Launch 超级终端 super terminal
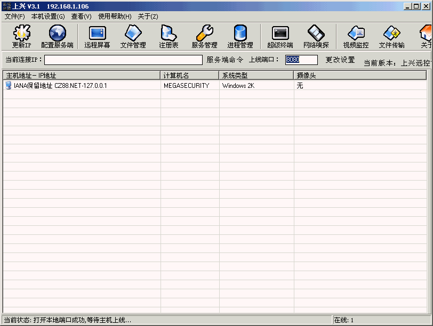433x326 pixels. point(280,37)
